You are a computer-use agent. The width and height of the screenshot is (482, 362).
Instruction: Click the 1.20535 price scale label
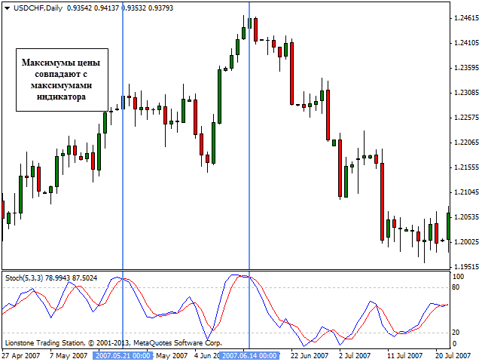point(466,216)
